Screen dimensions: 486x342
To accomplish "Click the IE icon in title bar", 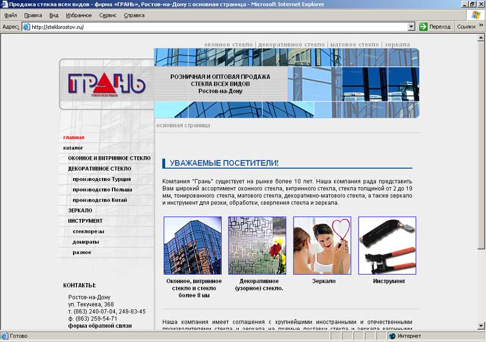I will (x=4, y=4).
